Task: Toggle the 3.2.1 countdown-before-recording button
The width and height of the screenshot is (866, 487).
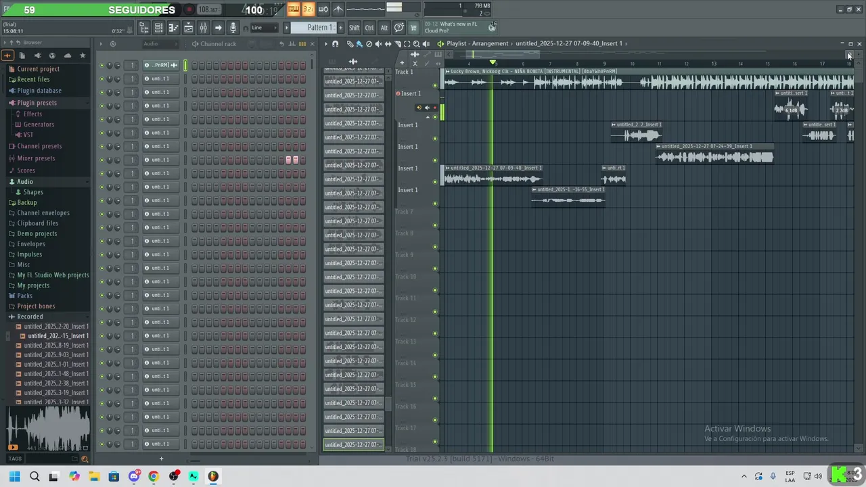Action: [309, 9]
